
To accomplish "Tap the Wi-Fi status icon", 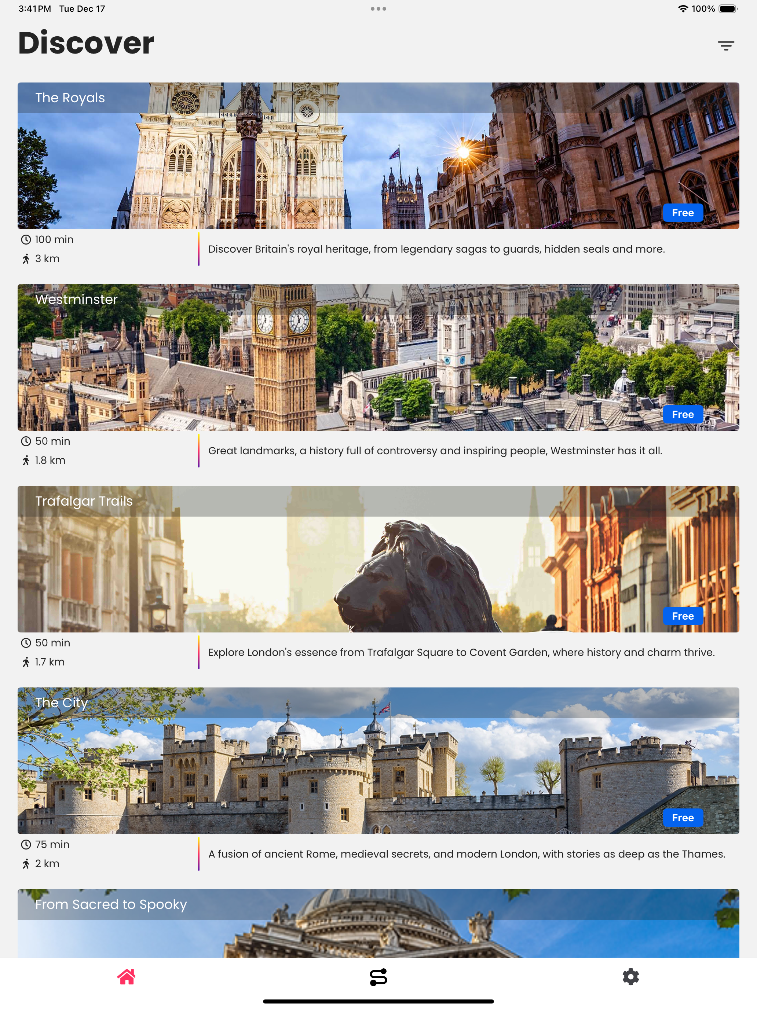I will point(683,9).
